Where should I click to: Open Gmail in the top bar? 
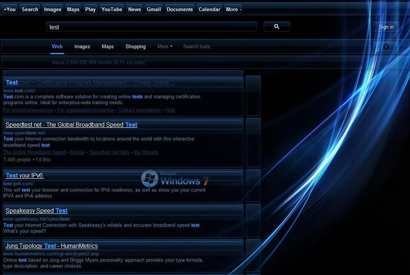tap(154, 9)
